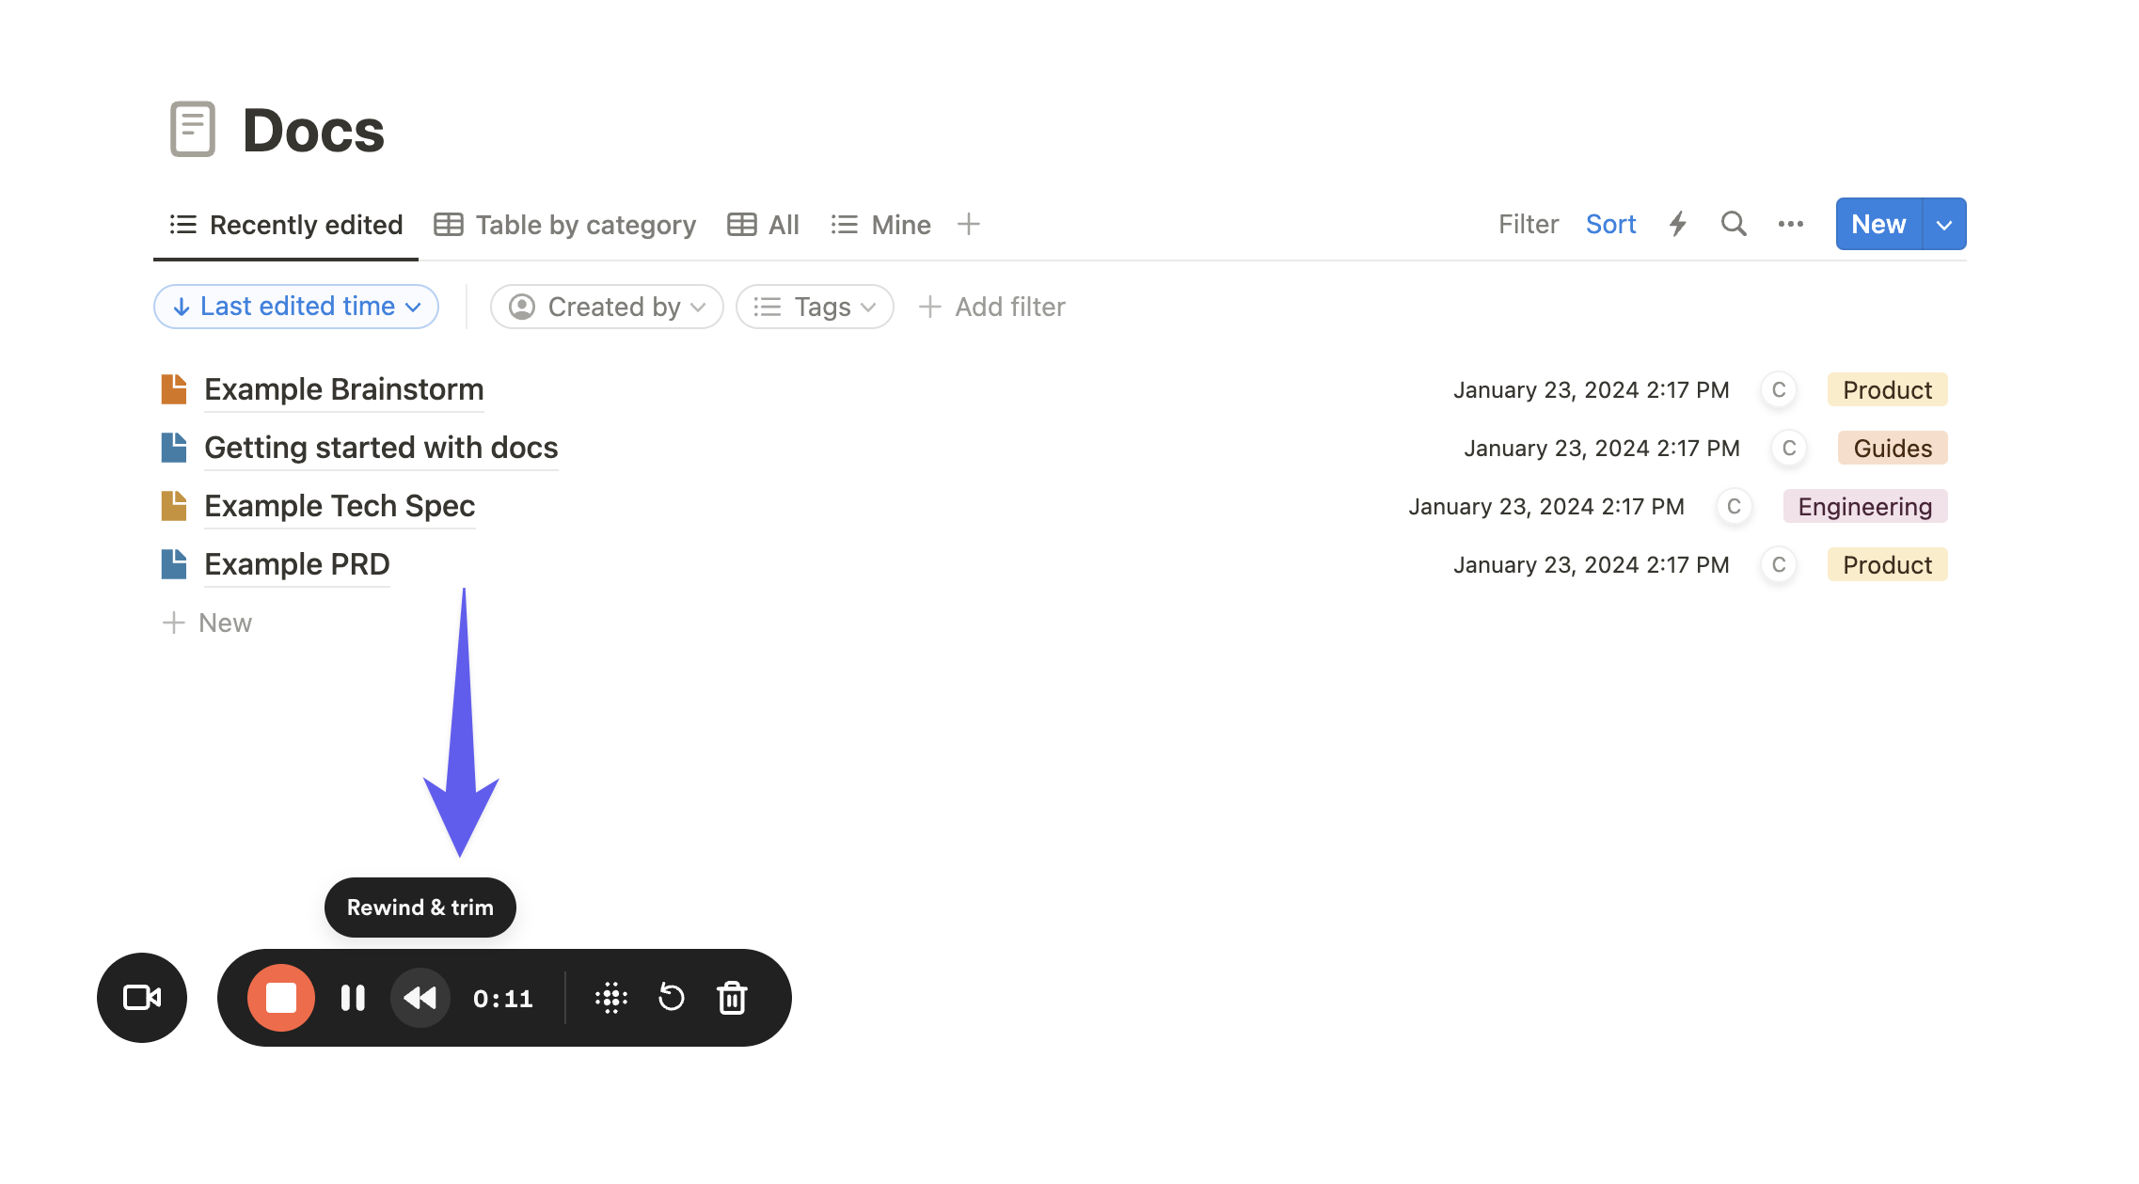The width and height of the screenshot is (2139, 1184).
Task: Add a doc using the New row
Action: click(209, 623)
